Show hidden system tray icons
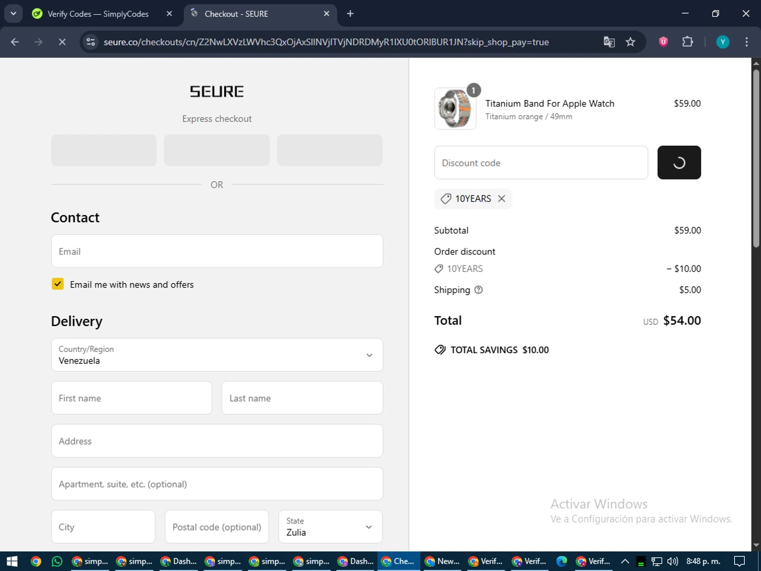Screen dimensions: 761x571 (x=625, y=561)
